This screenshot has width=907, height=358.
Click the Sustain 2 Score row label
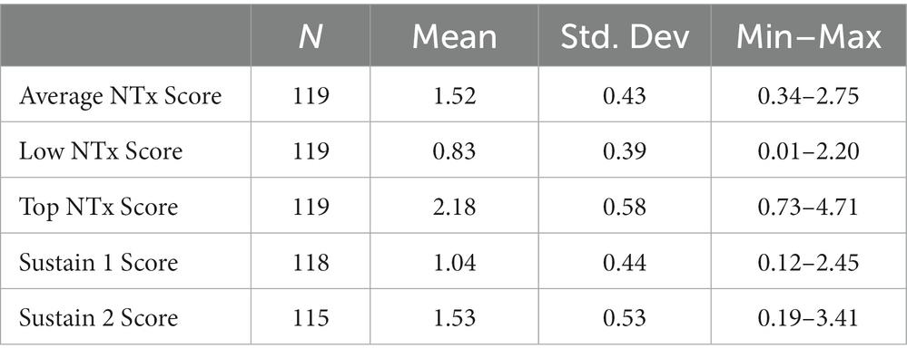coord(98,318)
